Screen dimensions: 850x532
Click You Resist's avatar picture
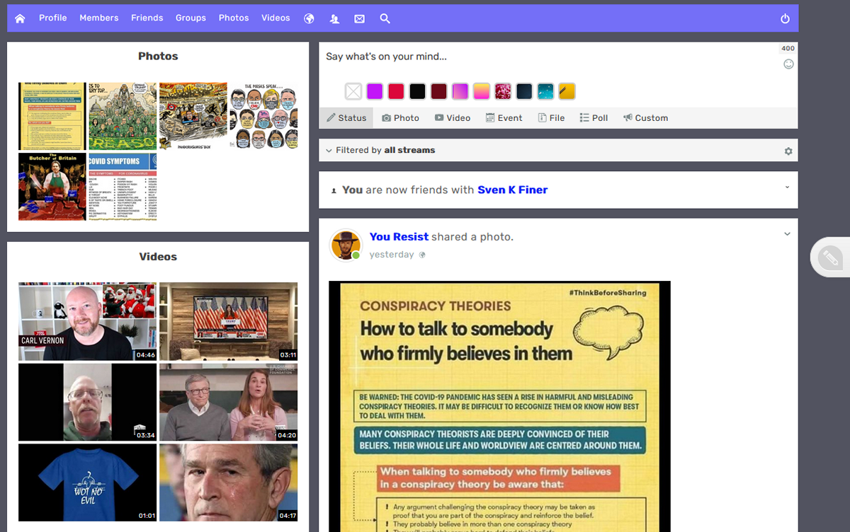345,245
